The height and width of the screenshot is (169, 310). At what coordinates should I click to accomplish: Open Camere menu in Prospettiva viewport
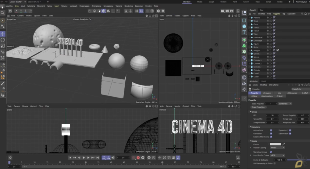[20, 16]
